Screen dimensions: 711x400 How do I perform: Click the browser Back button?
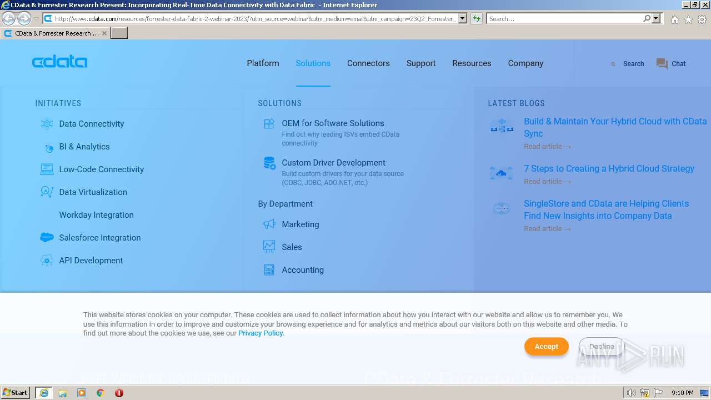pos(9,18)
